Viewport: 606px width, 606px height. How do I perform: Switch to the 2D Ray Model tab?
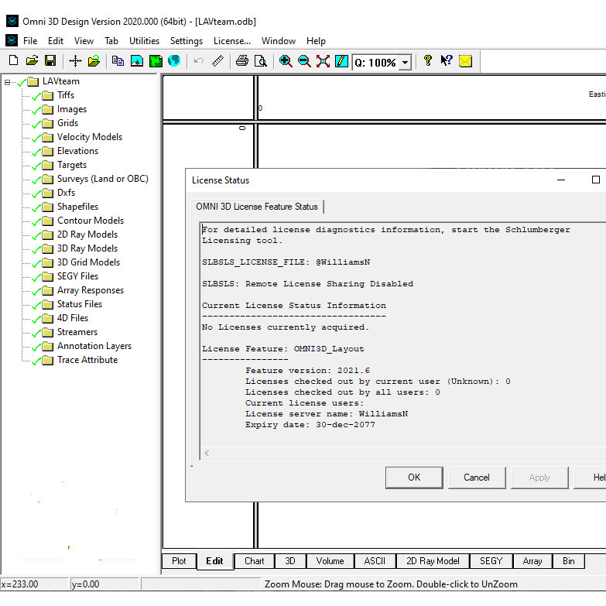coord(433,561)
